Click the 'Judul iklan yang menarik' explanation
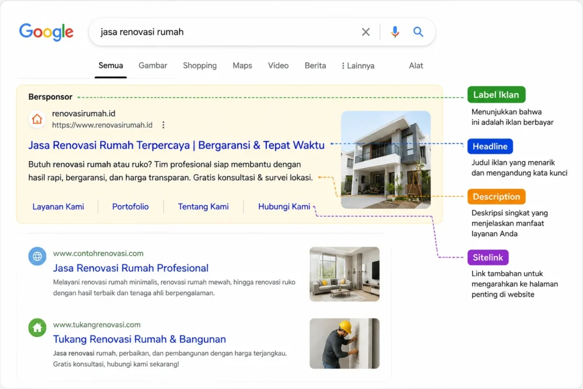 coord(519,167)
